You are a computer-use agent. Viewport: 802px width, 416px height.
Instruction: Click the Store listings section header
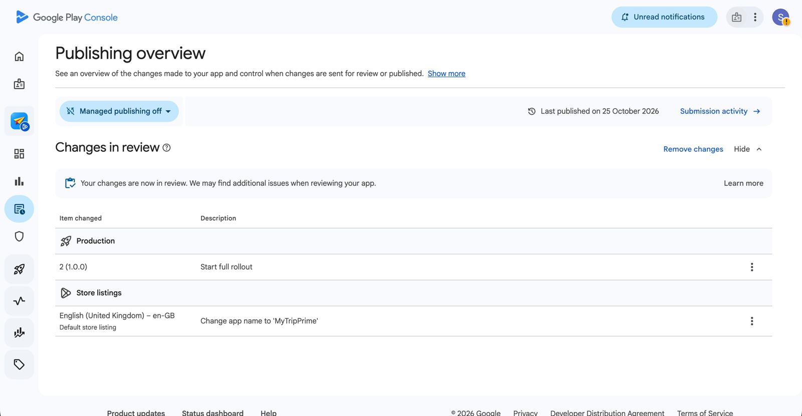pos(414,293)
